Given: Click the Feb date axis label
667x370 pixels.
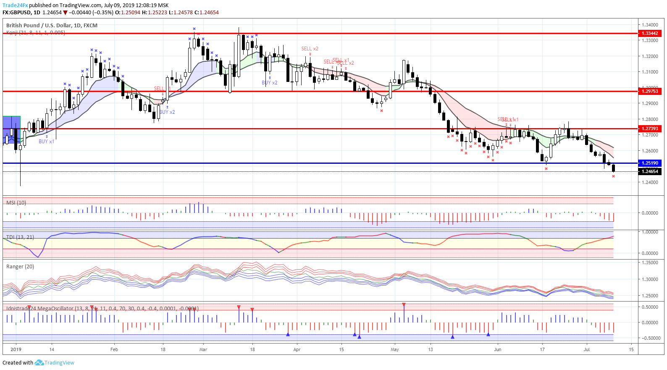Looking at the screenshot, I should coord(114,349).
